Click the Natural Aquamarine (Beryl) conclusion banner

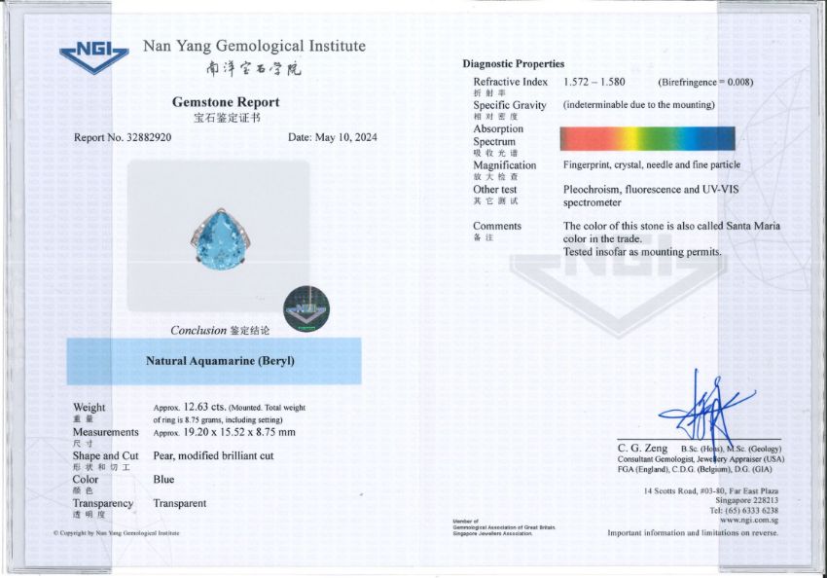(214, 361)
